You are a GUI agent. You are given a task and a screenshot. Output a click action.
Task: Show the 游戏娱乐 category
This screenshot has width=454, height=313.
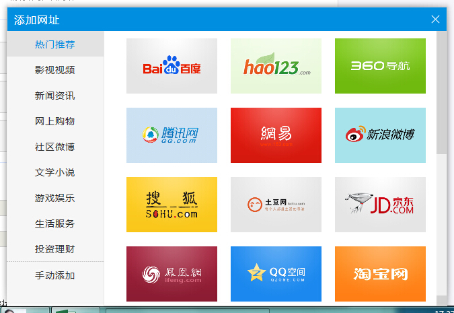[x=55, y=198]
